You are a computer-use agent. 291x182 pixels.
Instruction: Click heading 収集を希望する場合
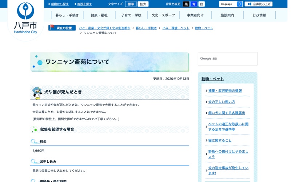click(57, 129)
